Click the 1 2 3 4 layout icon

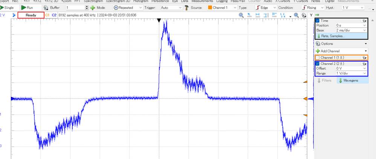point(283,15)
